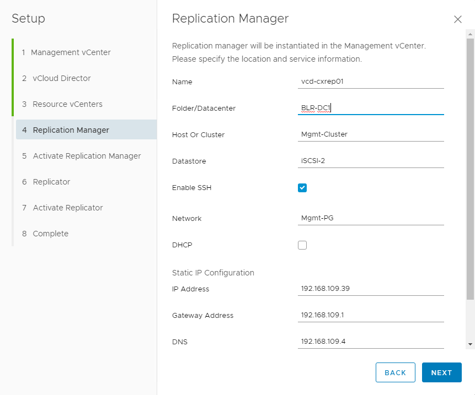Jump to step 6 Replicator
This screenshot has height=395, width=475.
point(51,182)
